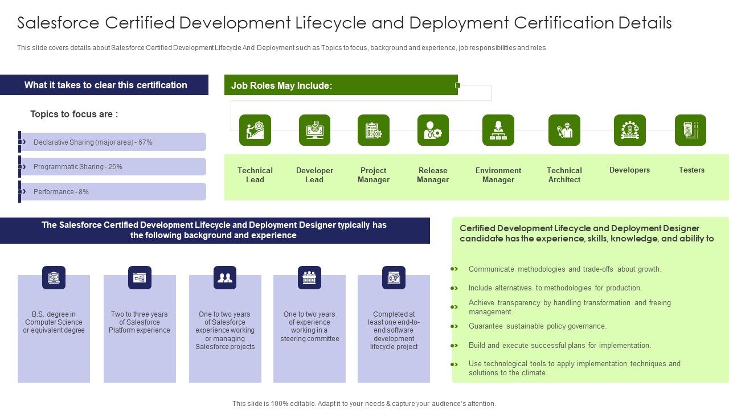Screen dimensions: 729x410
Task: Select the Declarative Sharing 67% bar
Action: click(113, 142)
